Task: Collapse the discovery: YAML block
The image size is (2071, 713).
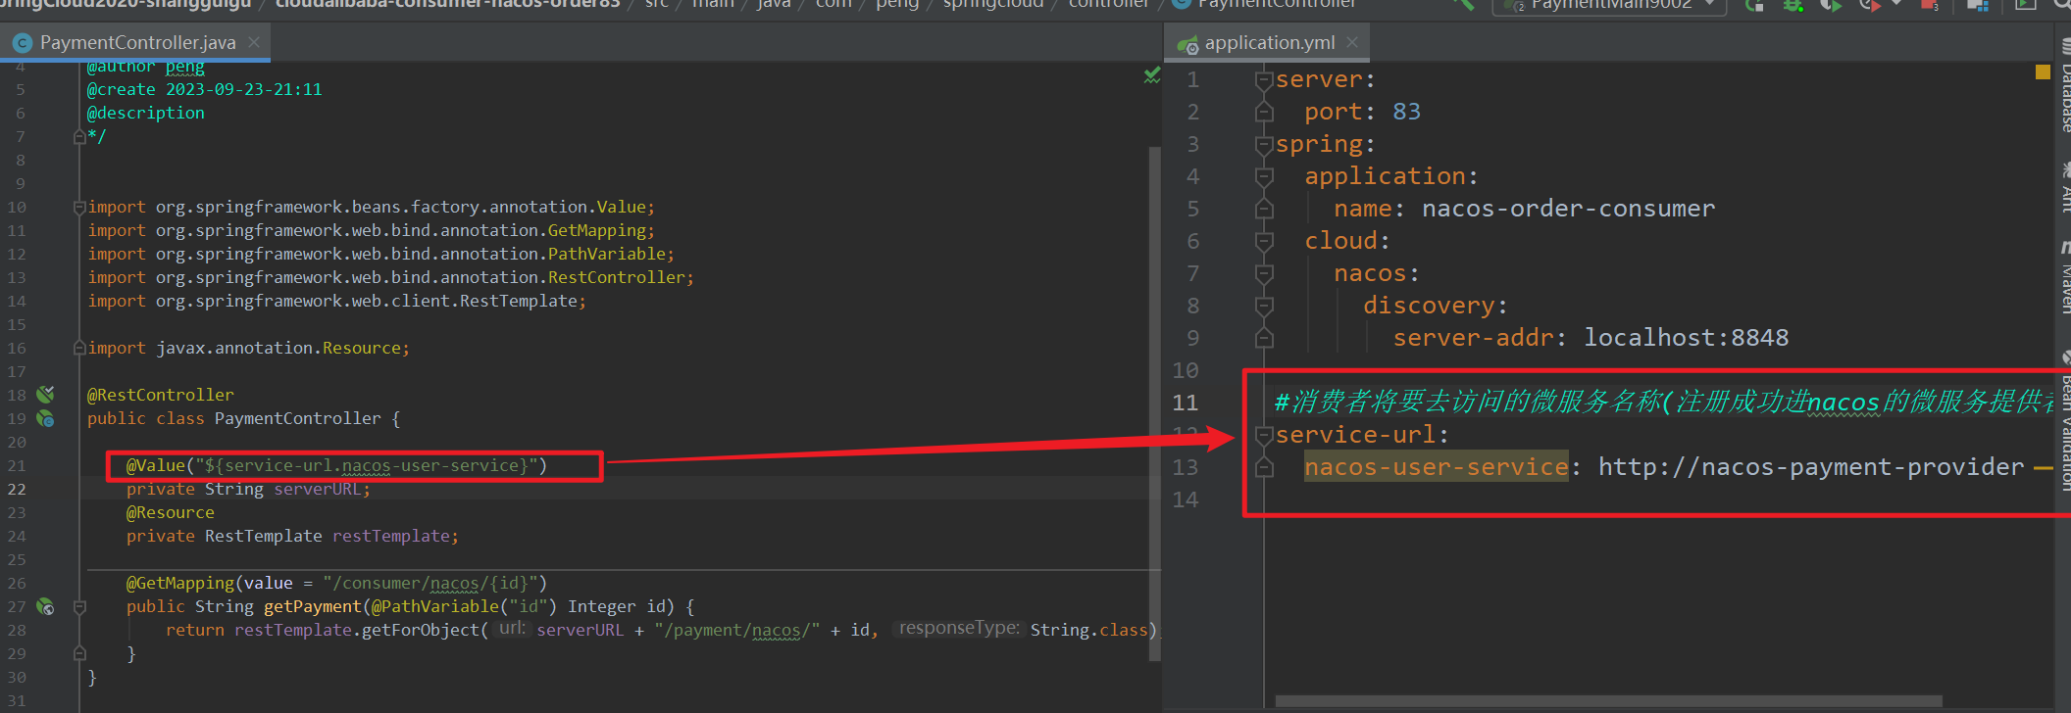Action: tap(1264, 307)
